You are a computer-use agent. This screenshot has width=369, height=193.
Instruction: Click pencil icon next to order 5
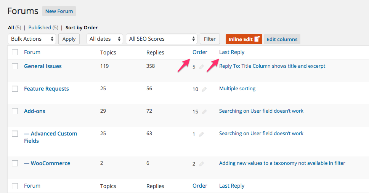coord(201,67)
